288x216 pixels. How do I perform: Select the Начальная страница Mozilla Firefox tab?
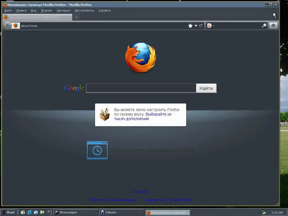37,17
